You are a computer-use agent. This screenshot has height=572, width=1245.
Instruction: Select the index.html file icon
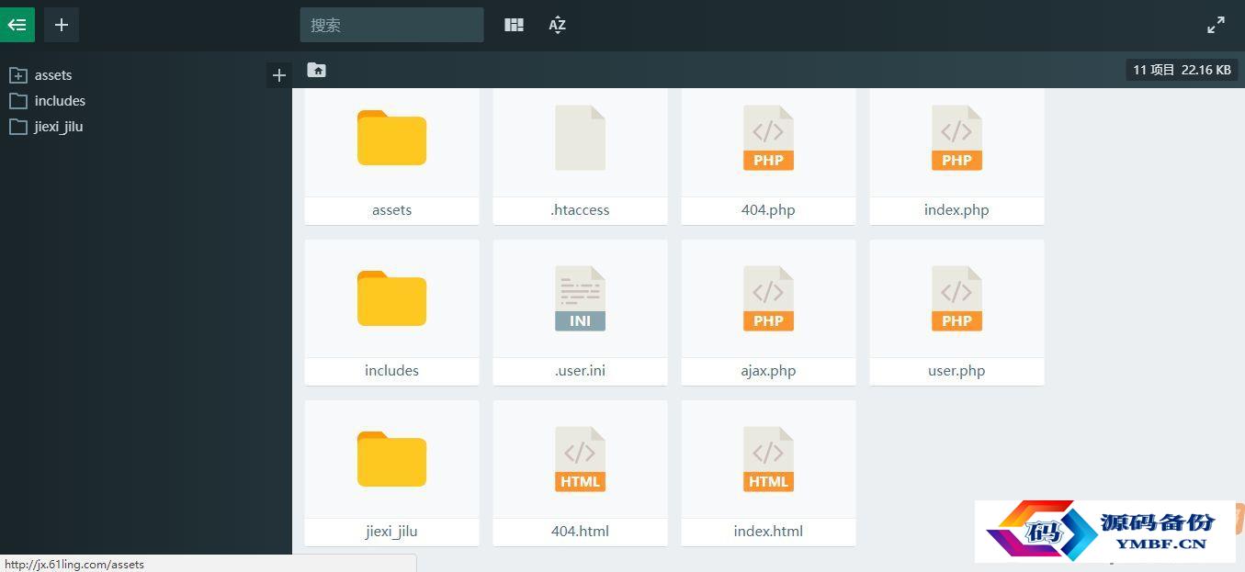768,459
